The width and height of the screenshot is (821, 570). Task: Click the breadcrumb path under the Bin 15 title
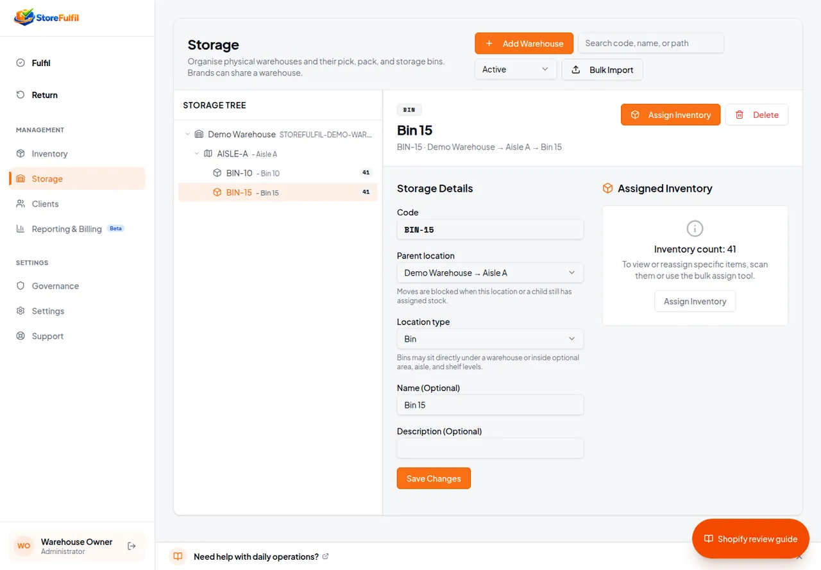coord(479,147)
